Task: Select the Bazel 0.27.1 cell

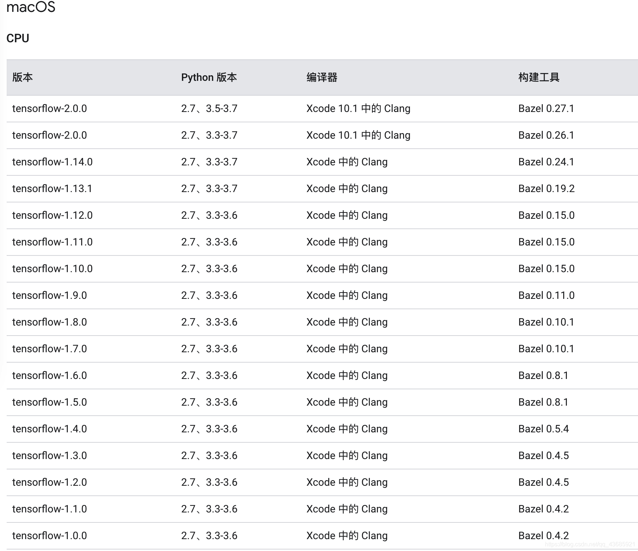Action: click(x=546, y=109)
